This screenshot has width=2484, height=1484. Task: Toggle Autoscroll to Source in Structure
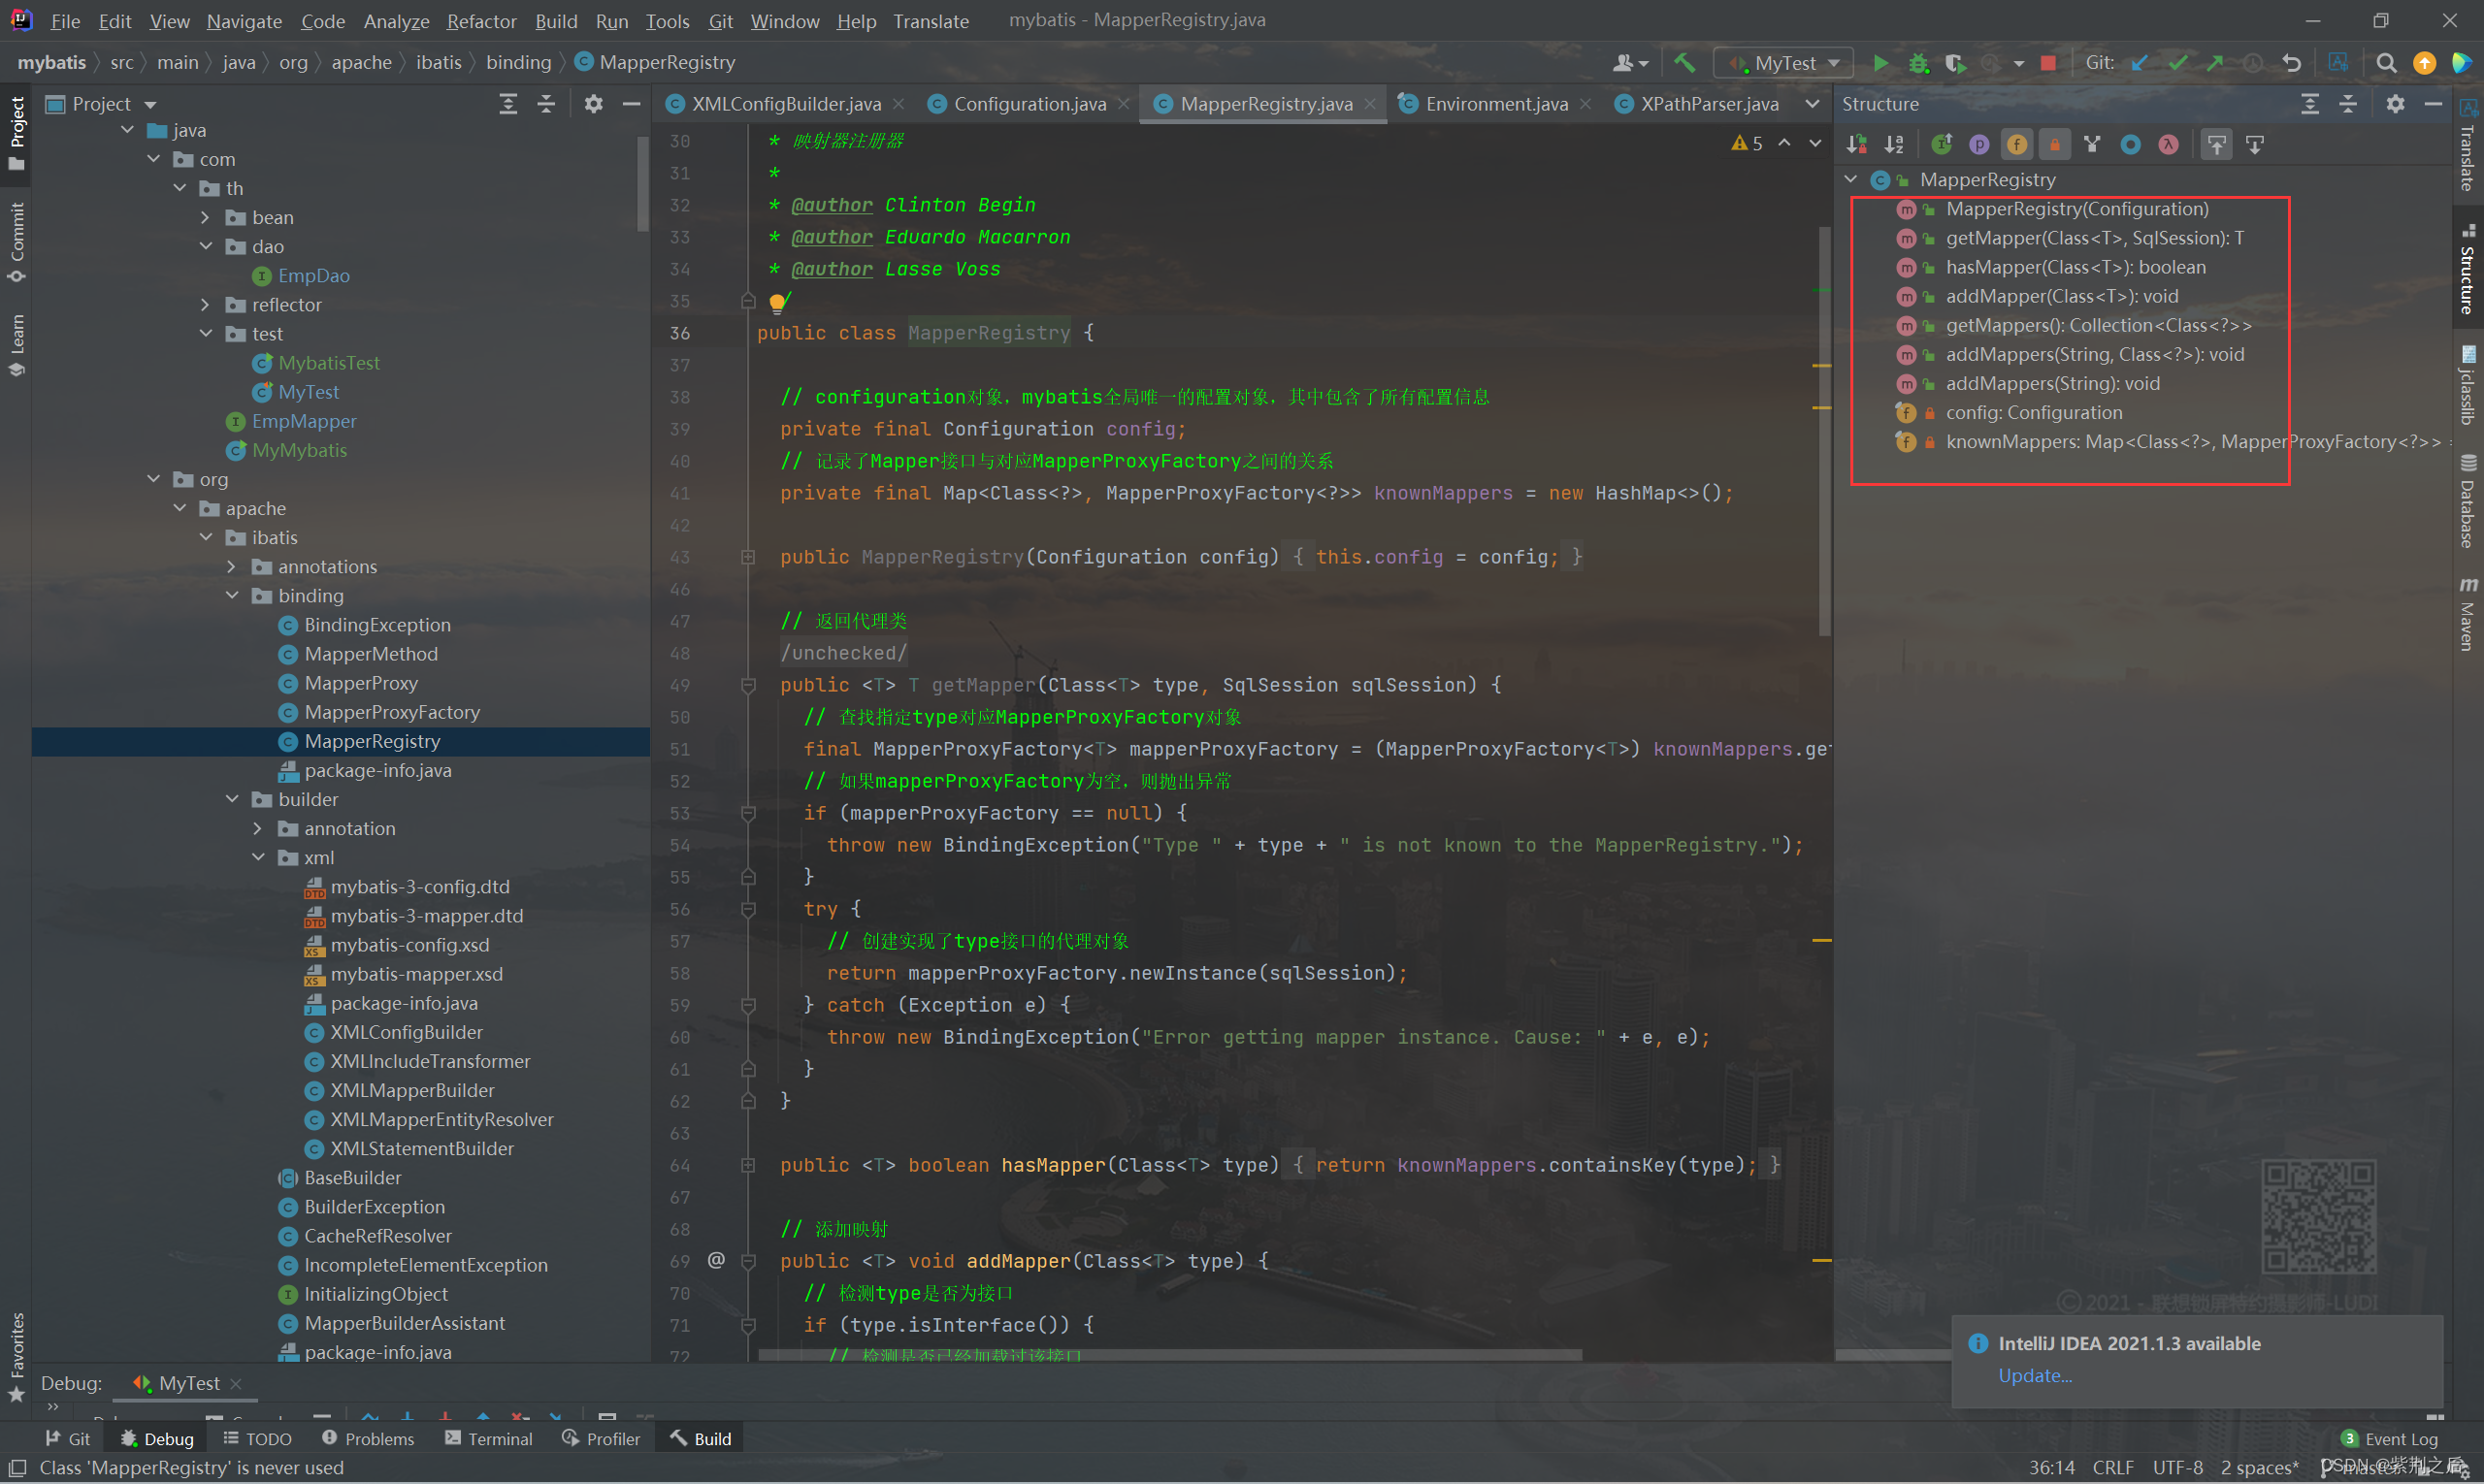point(2217,144)
